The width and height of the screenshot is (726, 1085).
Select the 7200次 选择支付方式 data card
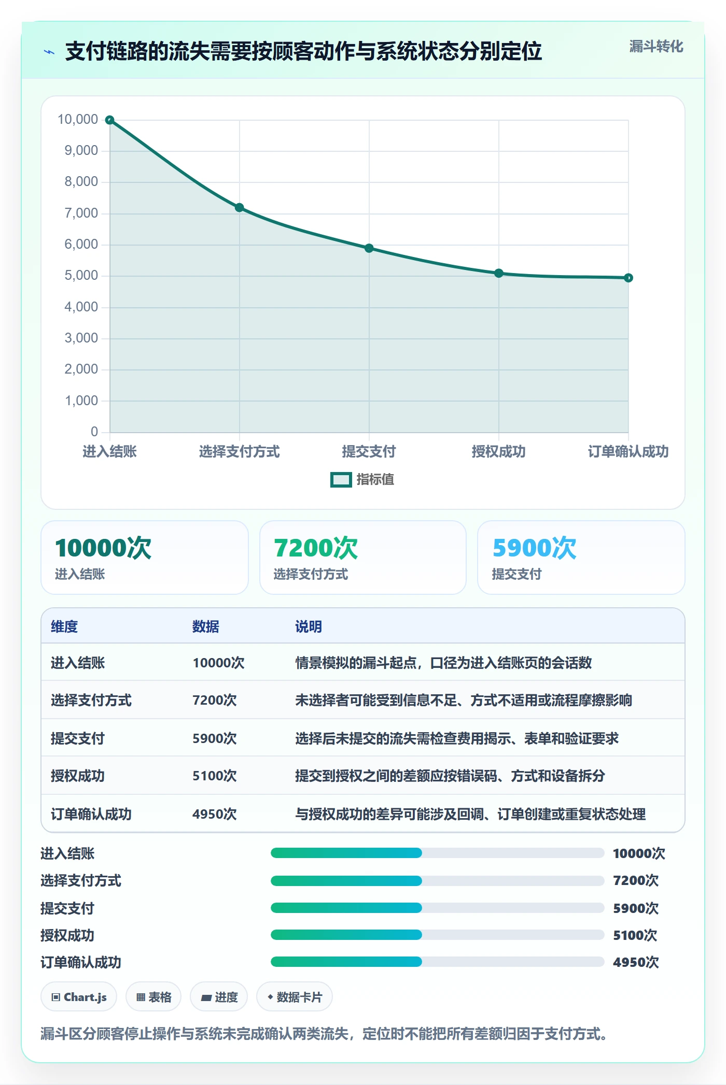(363, 558)
